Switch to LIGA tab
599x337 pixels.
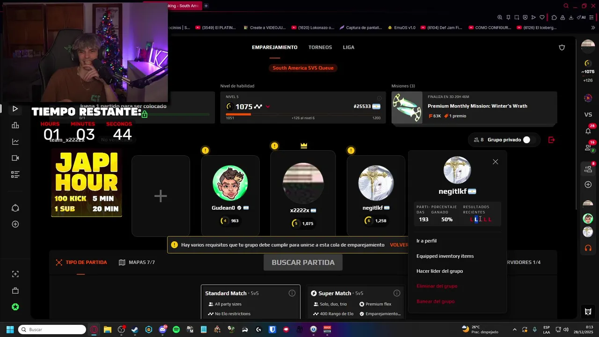[x=349, y=47]
